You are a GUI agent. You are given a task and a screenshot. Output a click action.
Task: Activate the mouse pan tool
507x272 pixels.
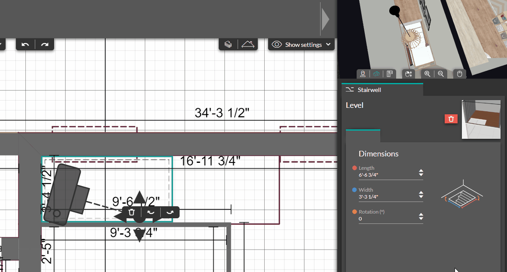(x=459, y=73)
